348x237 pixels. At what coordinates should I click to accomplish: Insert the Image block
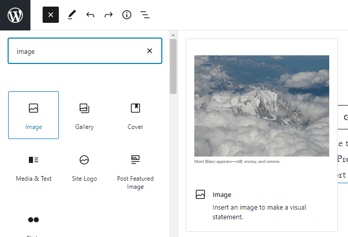tap(33, 115)
